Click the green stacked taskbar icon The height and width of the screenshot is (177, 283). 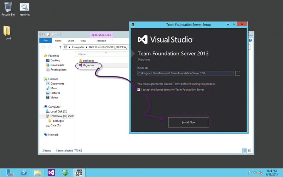(x=65, y=173)
